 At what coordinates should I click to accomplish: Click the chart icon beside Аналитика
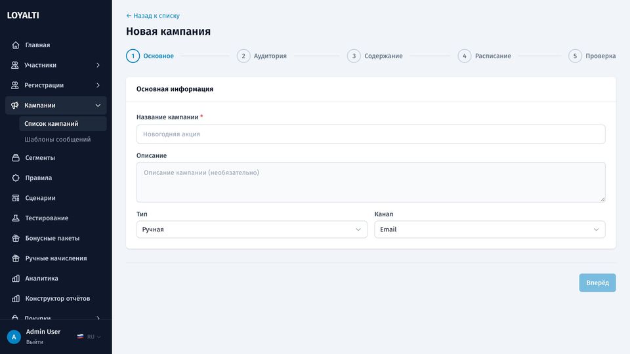16,278
